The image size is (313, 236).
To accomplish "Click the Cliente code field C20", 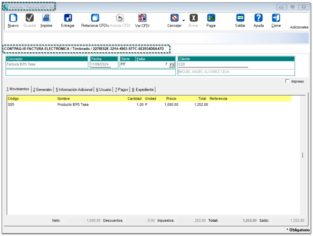I will [213, 64].
